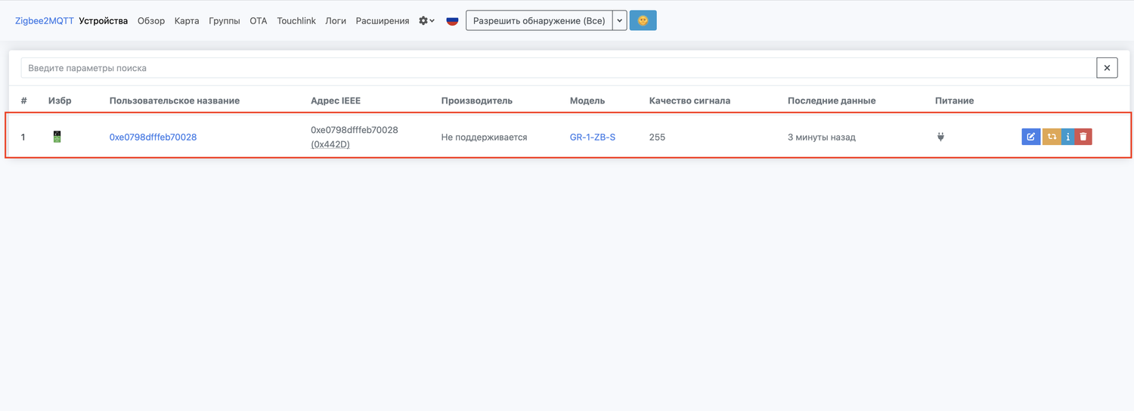1134x411 pixels.
Task: Go to the Группы page
Action: point(225,21)
